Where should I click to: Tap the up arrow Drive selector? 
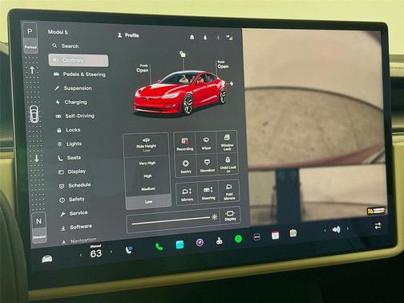32,70
